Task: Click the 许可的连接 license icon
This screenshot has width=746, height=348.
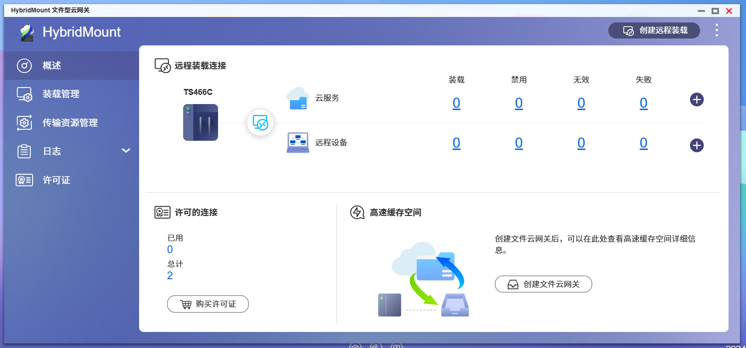Action: [x=163, y=212]
